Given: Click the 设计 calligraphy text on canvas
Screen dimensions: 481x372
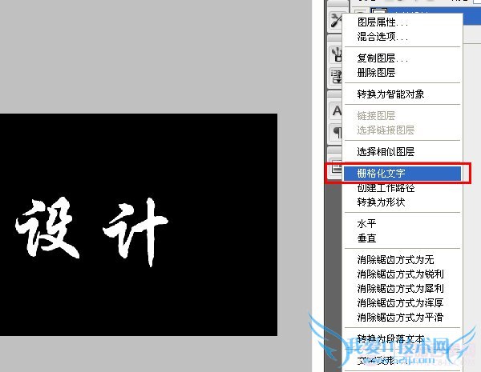Looking at the screenshot, I should pos(91,232).
